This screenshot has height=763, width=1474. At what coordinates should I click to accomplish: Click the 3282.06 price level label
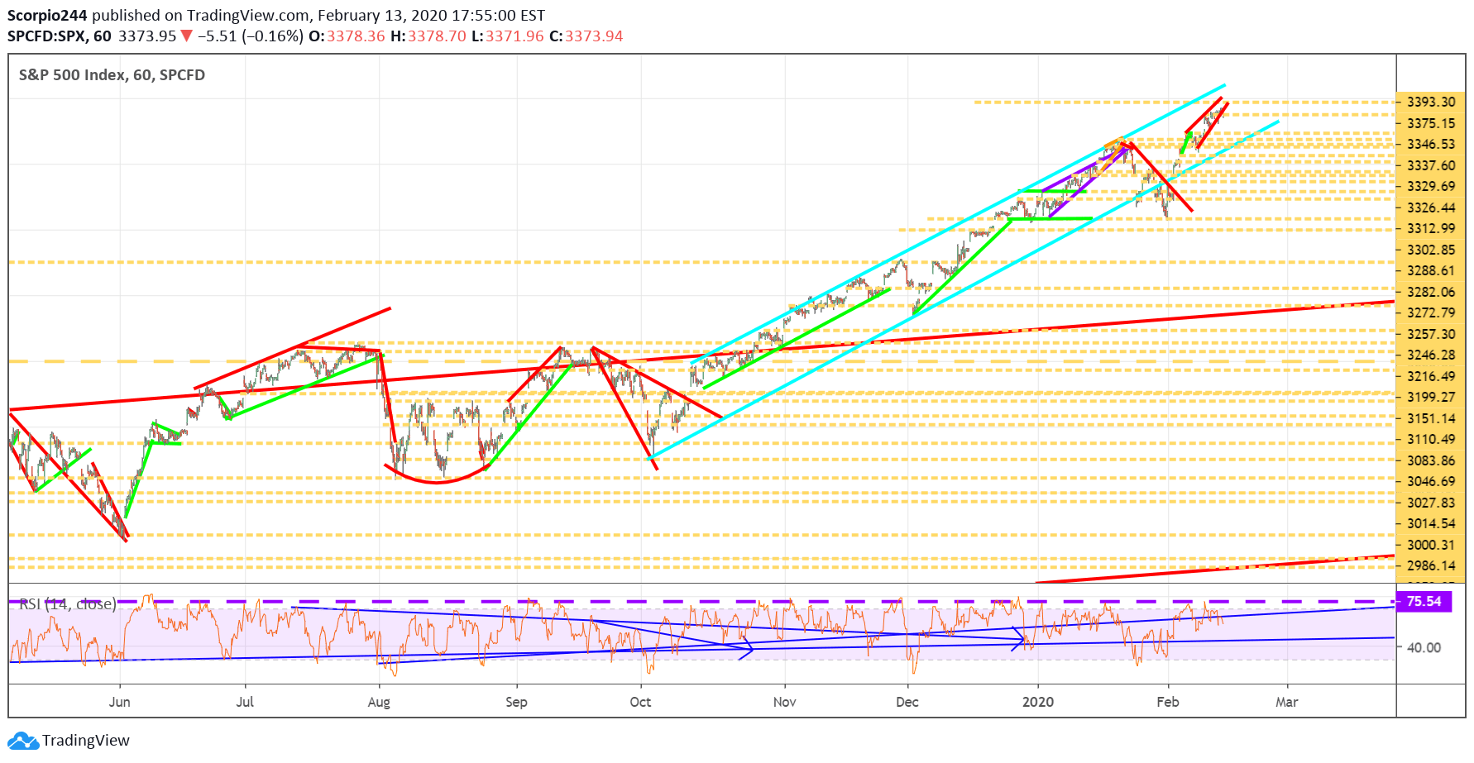pos(1431,293)
